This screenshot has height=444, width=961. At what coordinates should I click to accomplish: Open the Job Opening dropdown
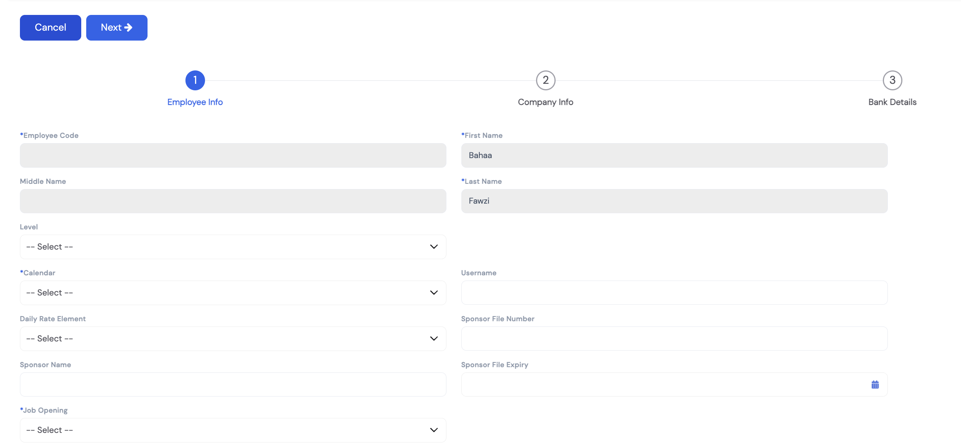point(233,430)
